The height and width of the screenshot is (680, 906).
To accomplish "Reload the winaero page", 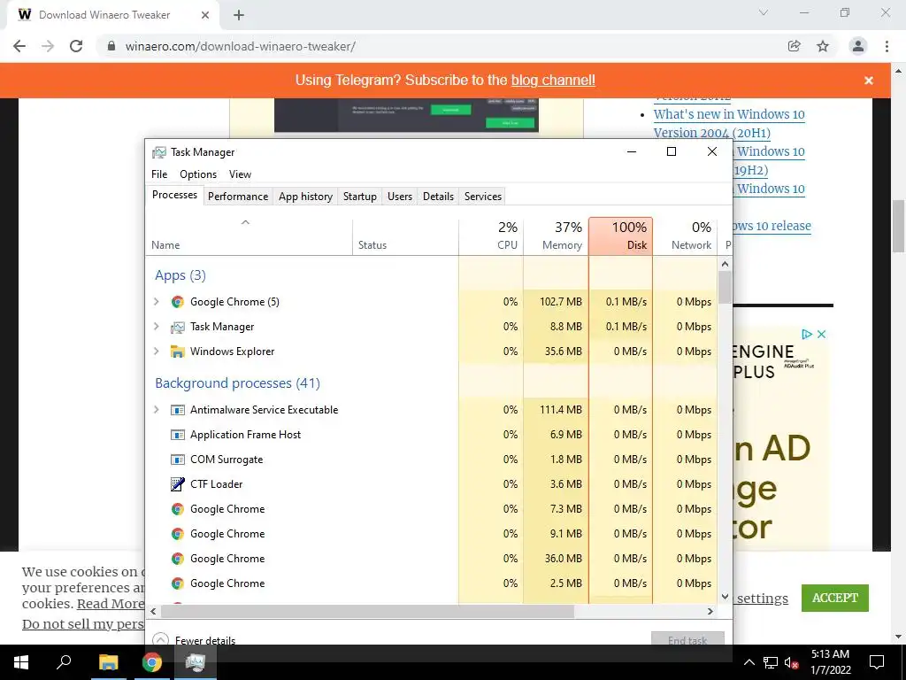I will pos(76,46).
